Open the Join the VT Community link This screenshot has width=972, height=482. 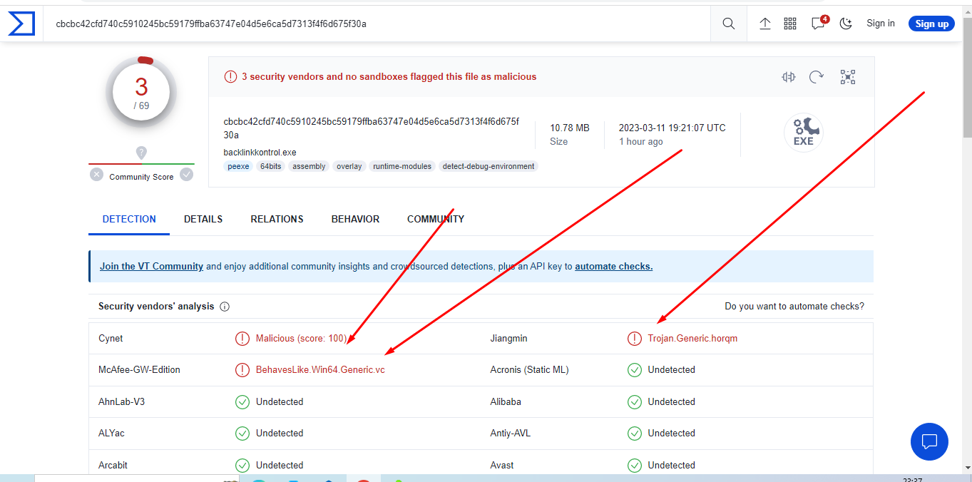[151, 266]
